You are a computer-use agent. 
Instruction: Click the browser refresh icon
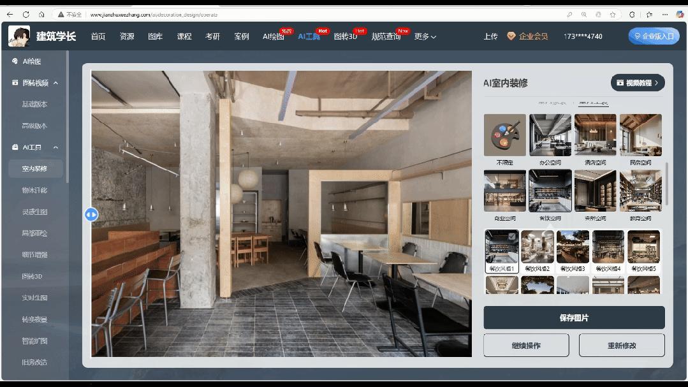(x=26, y=15)
